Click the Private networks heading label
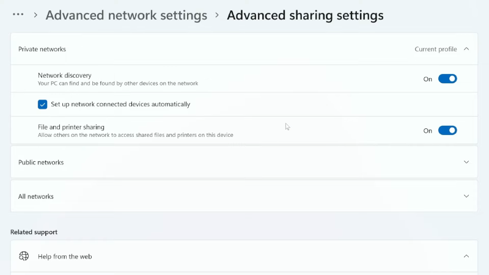Image resolution: width=489 pixels, height=275 pixels. [42, 49]
